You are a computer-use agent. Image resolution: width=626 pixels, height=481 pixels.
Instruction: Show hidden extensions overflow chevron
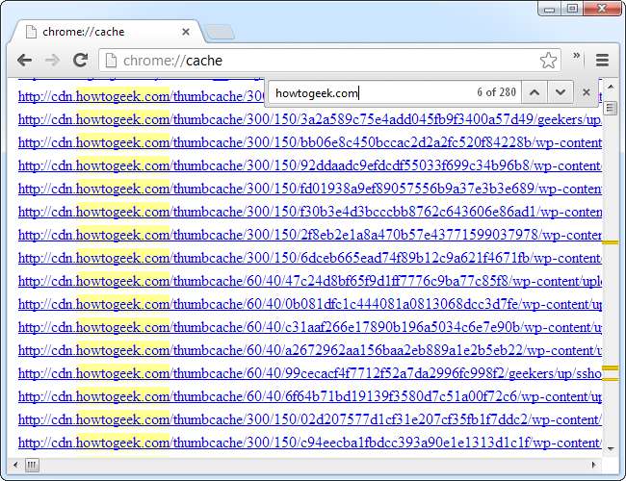point(577,58)
